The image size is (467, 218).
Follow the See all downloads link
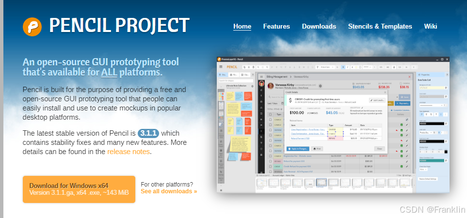tap(169, 191)
